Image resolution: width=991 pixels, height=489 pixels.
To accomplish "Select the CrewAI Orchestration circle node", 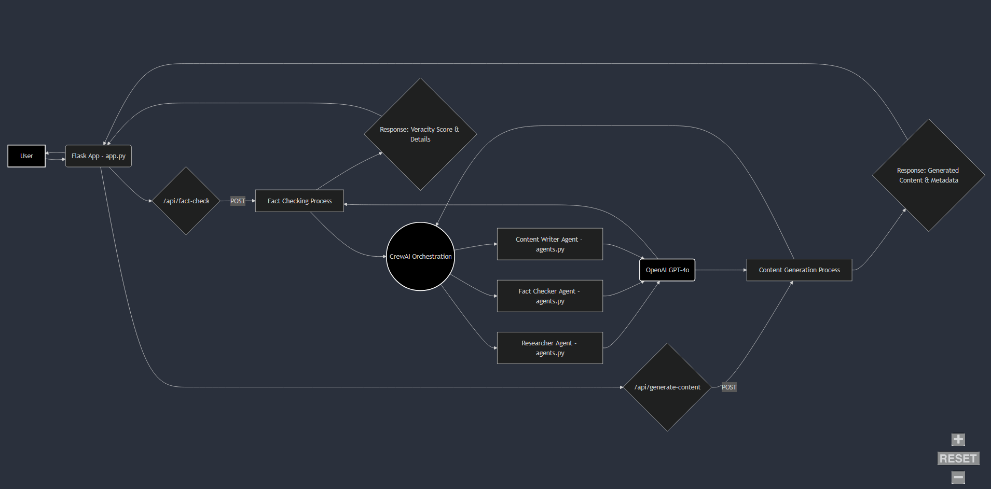I will tap(420, 256).
